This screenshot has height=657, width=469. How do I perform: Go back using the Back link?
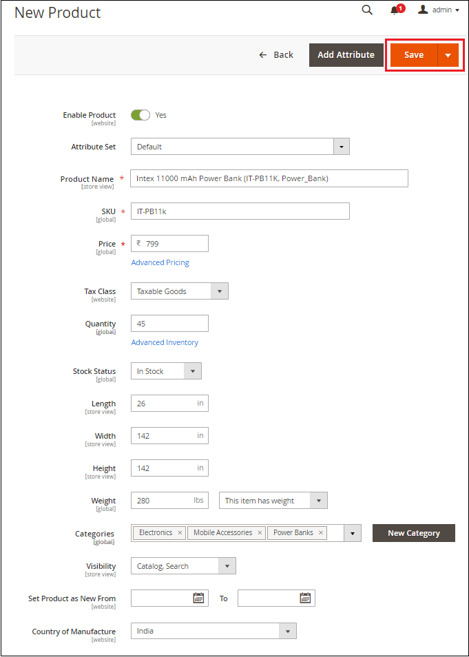coord(276,55)
